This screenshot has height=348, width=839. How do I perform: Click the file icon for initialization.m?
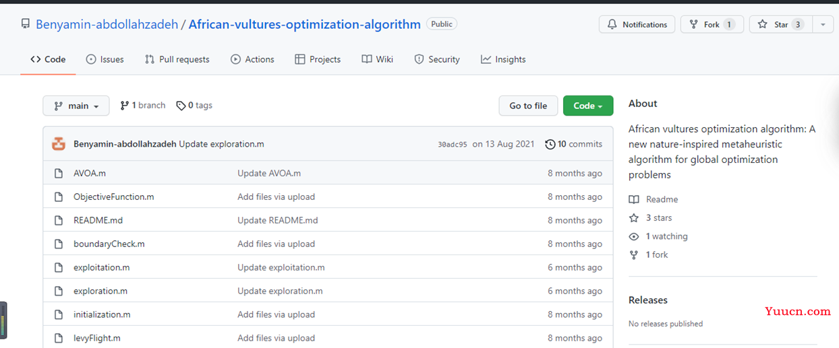(x=59, y=315)
